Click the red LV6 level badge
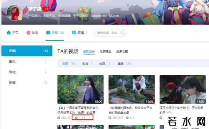This screenshot has height=129, width=209. pyautogui.click(x=46, y=9)
